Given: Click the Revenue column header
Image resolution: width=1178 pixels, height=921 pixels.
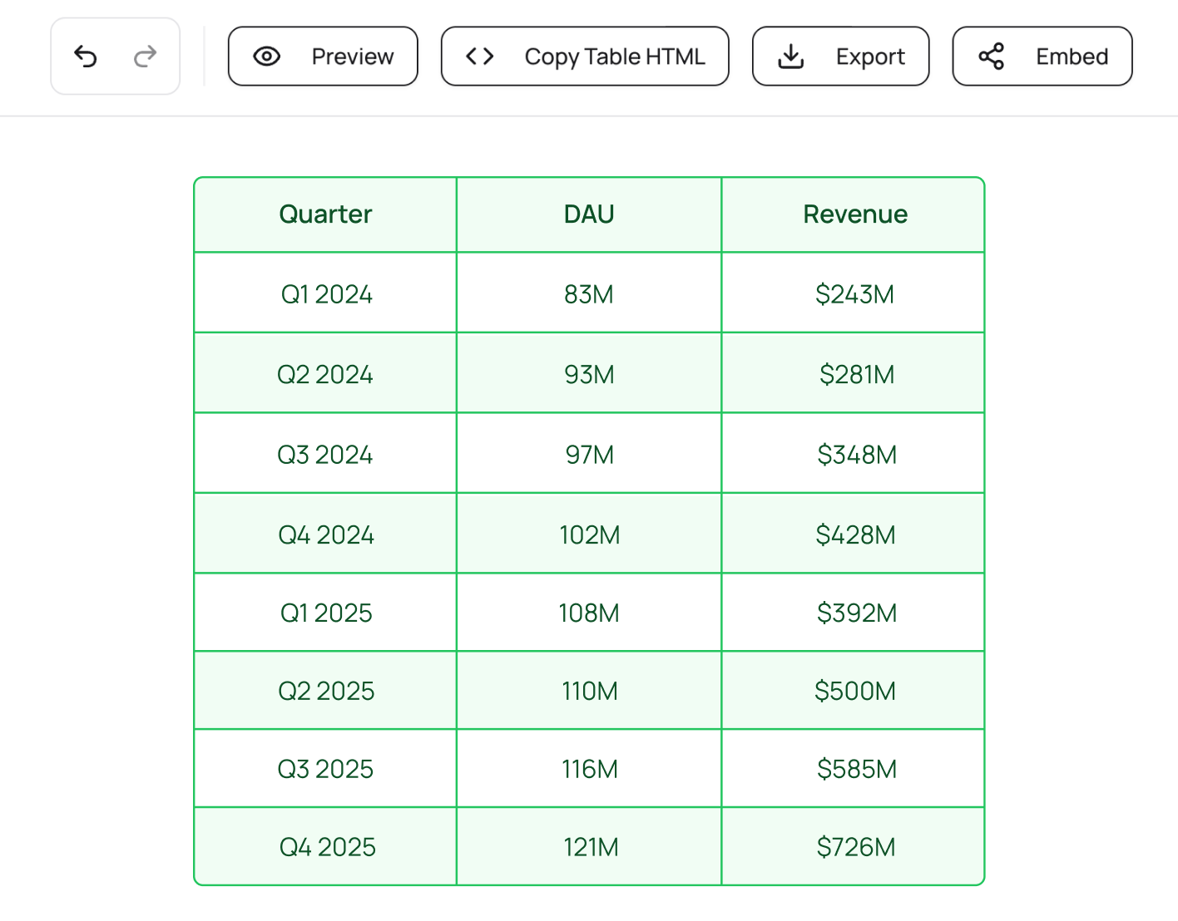Looking at the screenshot, I should [854, 214].
